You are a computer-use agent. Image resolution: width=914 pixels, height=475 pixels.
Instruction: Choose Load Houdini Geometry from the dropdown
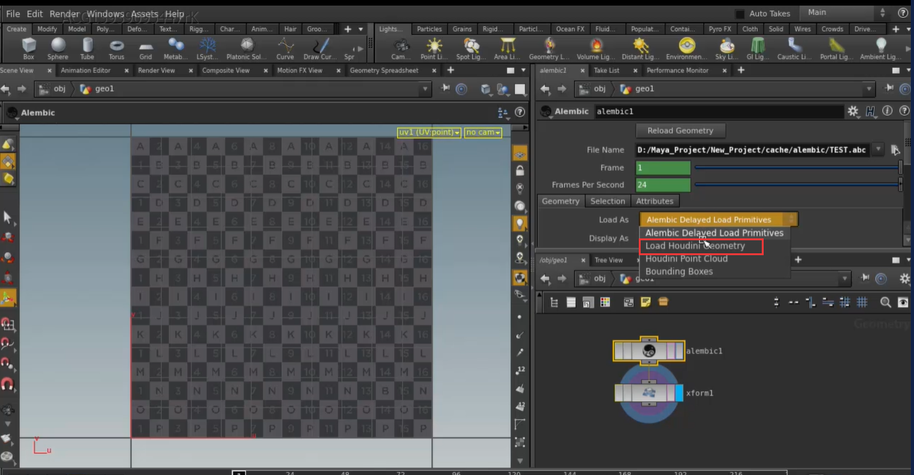pos(701,246)
